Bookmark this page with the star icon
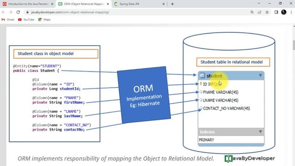 click(267, 12)
